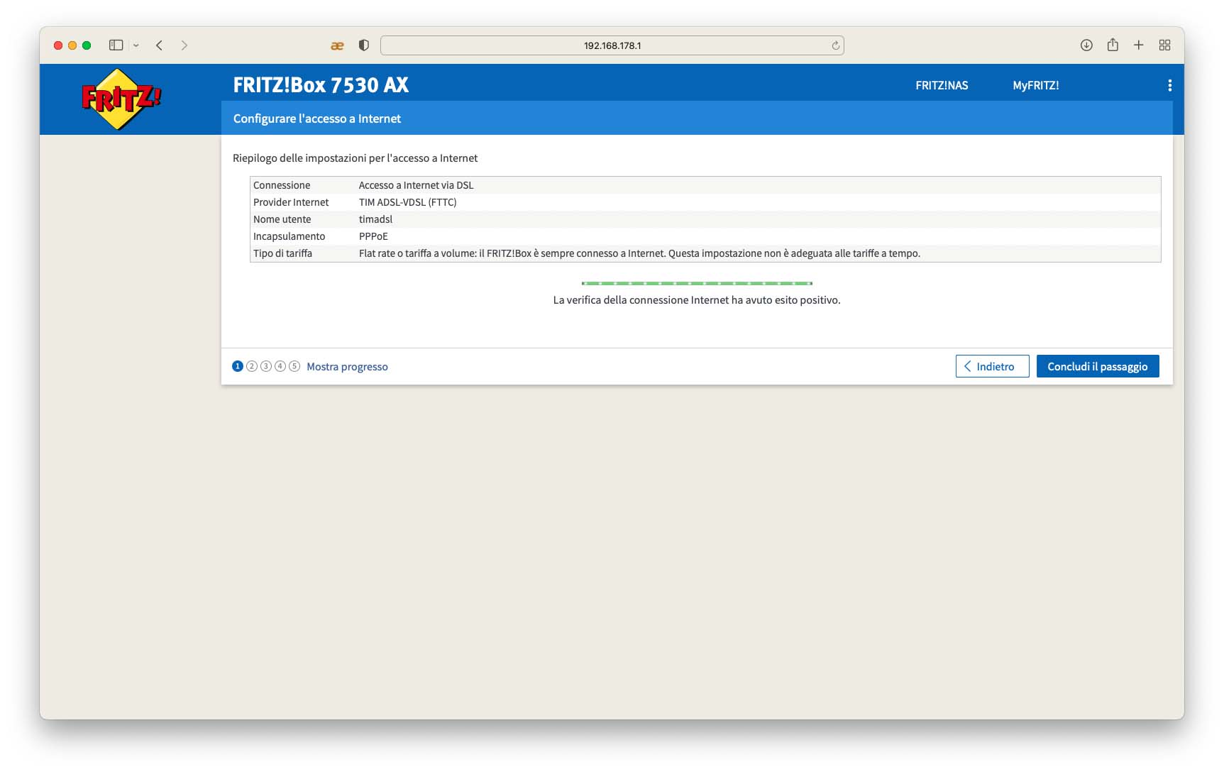Show the tab overview grid icon
The width and height of the screenshot is (1224, 772).
tap(1165, 45)
